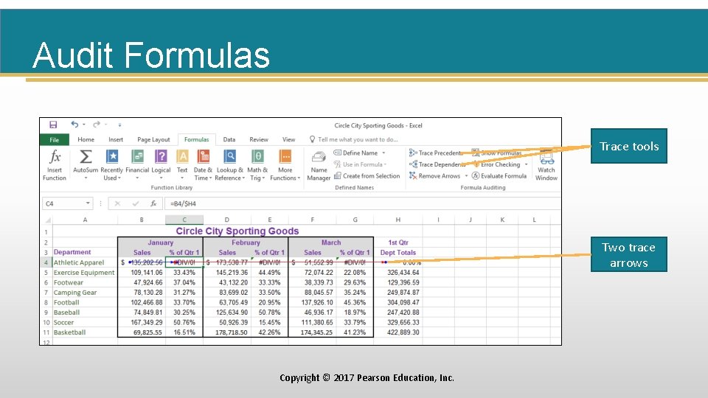708x398 pixels.
Task: Expand the Name Box dropdown
Action: (x=88, y=203)
